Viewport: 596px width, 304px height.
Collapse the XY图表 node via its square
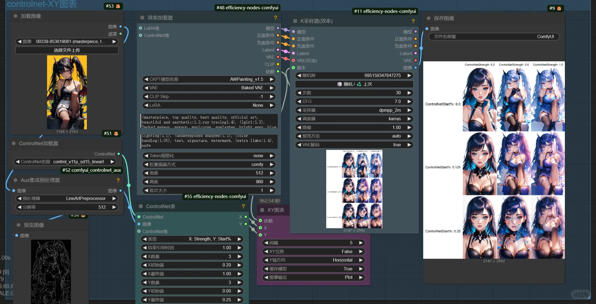coord(262,210)
